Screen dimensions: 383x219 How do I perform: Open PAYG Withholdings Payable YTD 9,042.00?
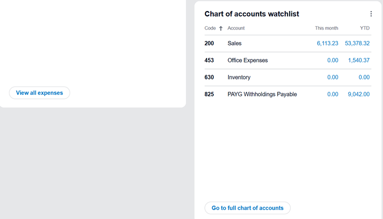[359, 94]
